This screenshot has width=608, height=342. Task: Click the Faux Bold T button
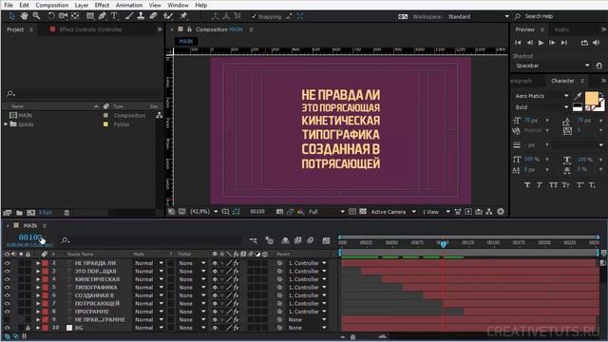pyautogui.click(x=527, y=185)
